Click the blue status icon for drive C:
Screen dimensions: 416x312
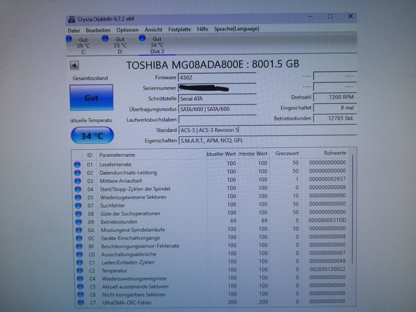click(x=69, y=39)
